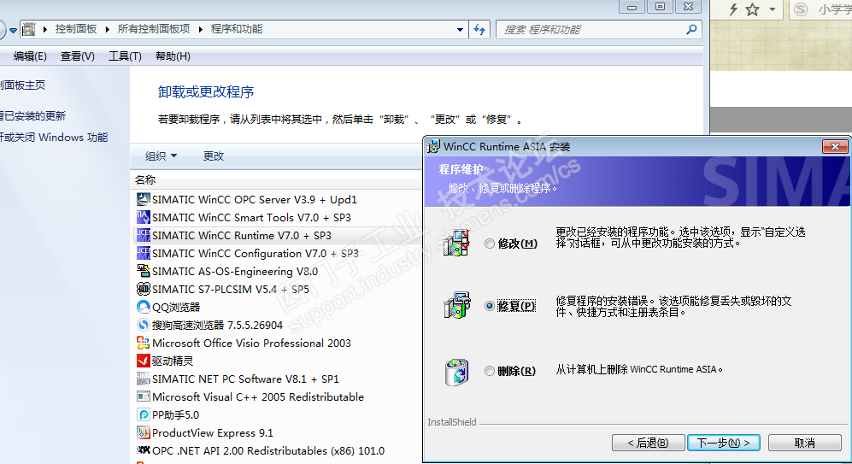
Task: Select SIMATIC NET PC Software V8.1 + SP1
Action: coord(277,379)
